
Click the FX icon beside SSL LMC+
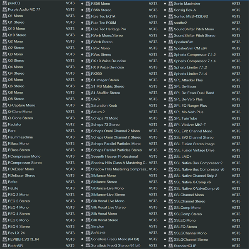171,156
